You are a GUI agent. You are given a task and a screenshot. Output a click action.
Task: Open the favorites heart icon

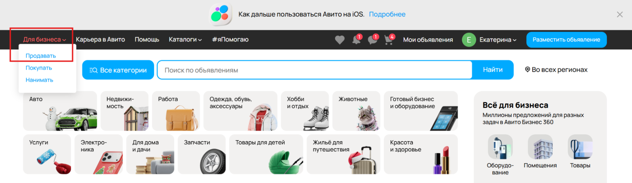coord(340,40)
